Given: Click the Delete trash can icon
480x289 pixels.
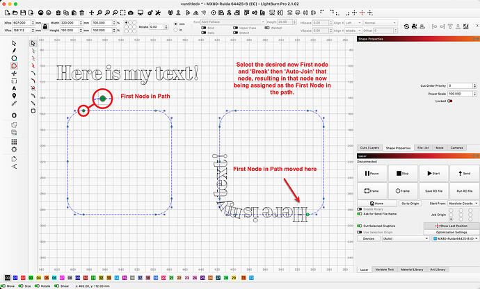Looking at the screenshot, I should coord(81,13).
